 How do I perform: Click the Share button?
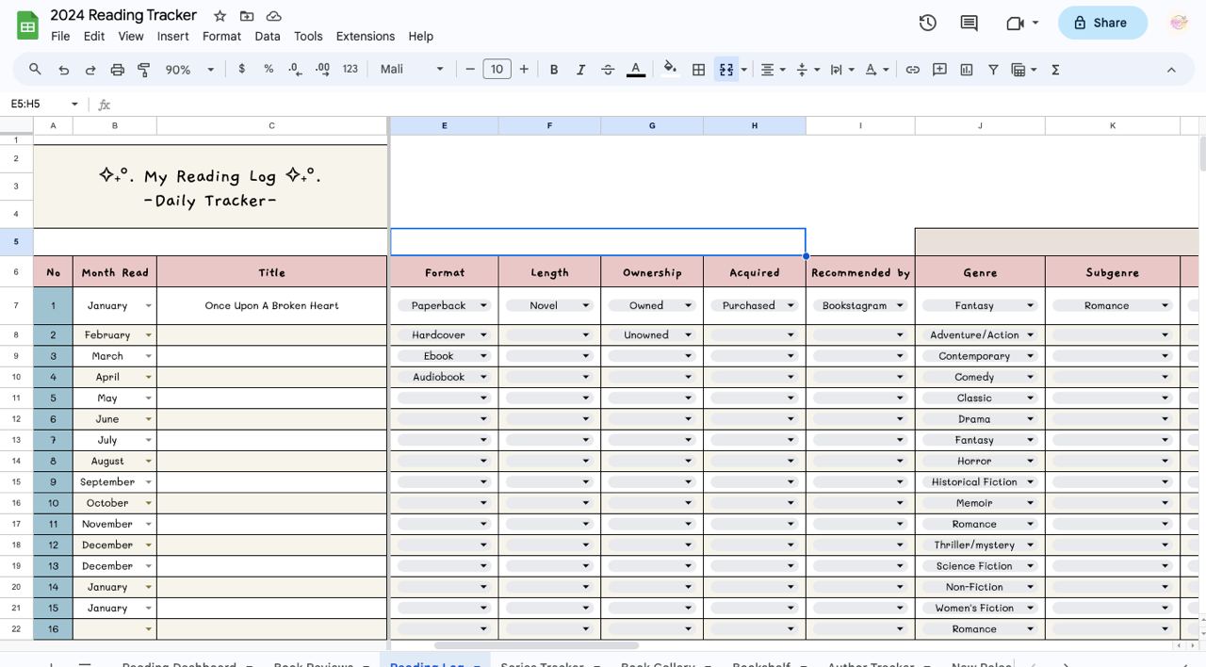point(1102,23)
